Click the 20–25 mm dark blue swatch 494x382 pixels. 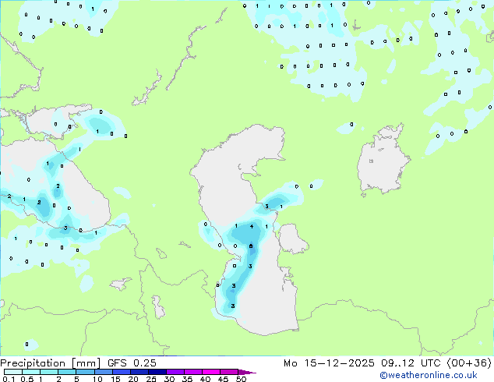click(139, 372)
